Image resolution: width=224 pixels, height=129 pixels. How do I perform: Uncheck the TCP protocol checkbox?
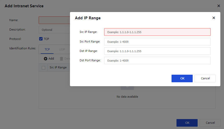41,39
